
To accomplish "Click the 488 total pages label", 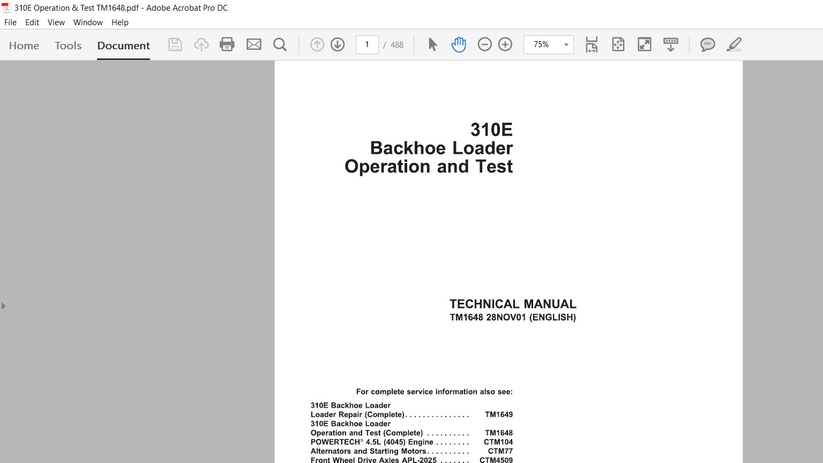I will [x=397, y=45].
